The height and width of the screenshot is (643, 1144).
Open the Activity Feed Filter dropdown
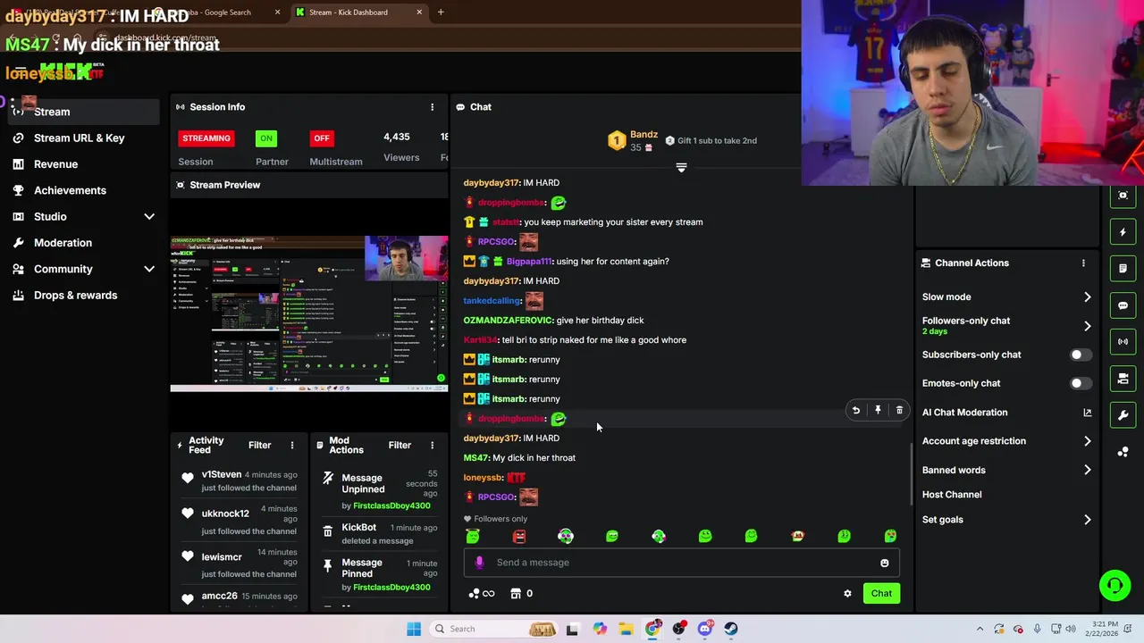pos(260,446)
